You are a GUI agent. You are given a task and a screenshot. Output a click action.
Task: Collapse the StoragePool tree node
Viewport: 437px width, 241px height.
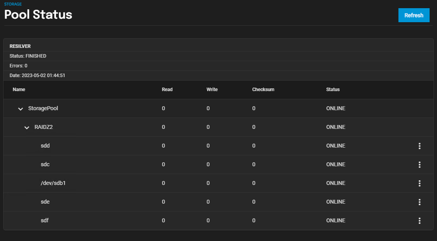tap(20, 109)
